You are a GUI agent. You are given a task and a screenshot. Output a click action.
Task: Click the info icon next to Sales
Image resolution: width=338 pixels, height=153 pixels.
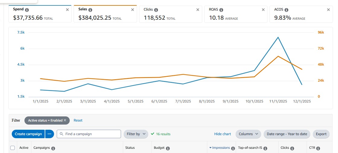tap(90, 10)
